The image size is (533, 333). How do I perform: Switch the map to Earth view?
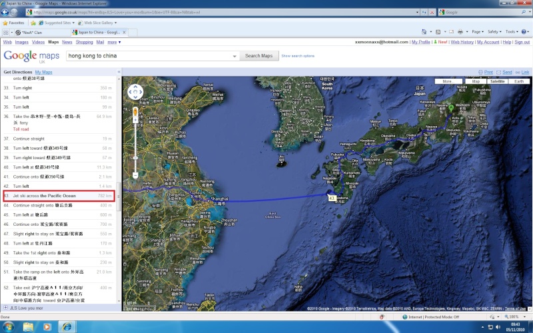point(519,81)
